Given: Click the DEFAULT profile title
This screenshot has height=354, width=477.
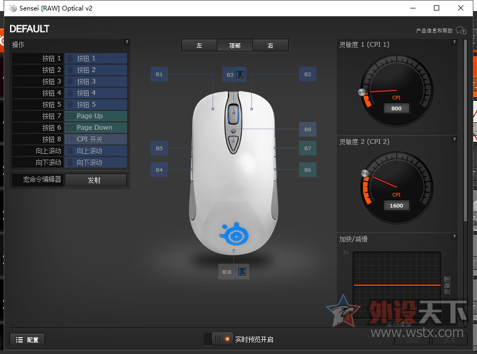Looking at the screenshot, I should 29,29.
